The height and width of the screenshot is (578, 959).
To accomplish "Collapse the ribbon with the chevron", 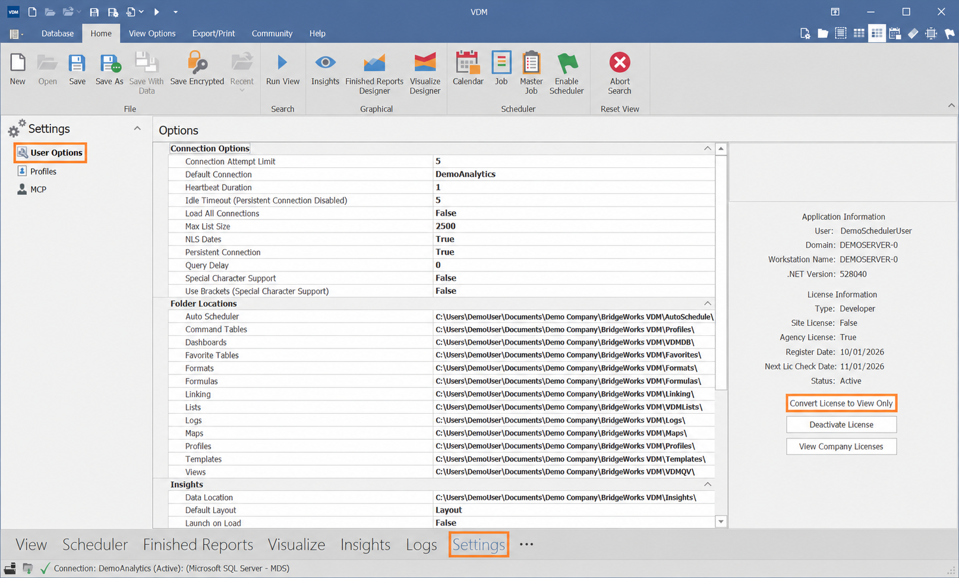I will pyautogui.click(x=951, y=105).
